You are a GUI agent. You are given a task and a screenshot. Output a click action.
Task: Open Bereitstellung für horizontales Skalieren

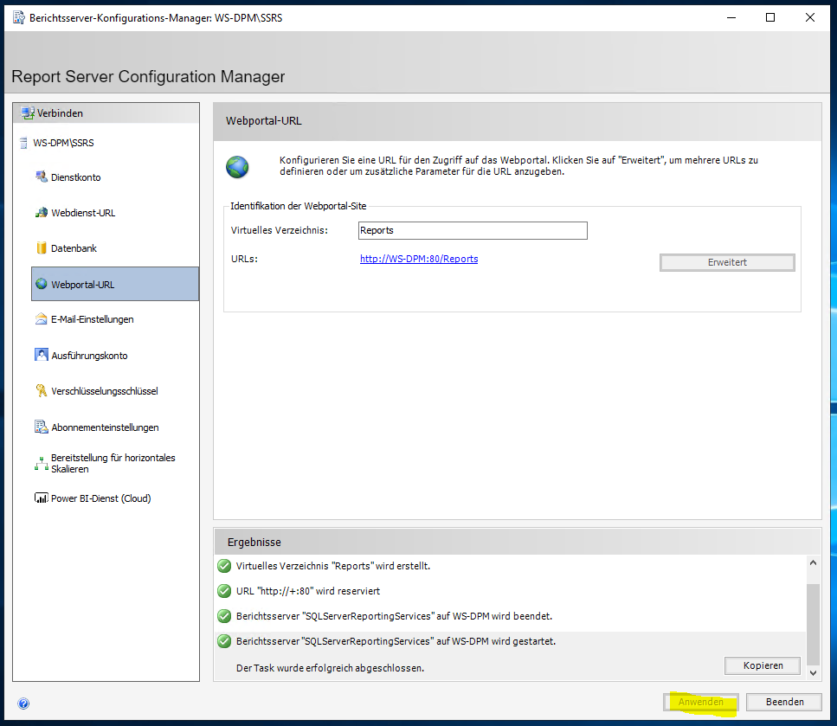(115, 463)
